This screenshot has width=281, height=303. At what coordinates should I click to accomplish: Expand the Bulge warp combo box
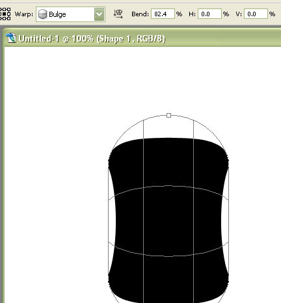coord(70,14)
